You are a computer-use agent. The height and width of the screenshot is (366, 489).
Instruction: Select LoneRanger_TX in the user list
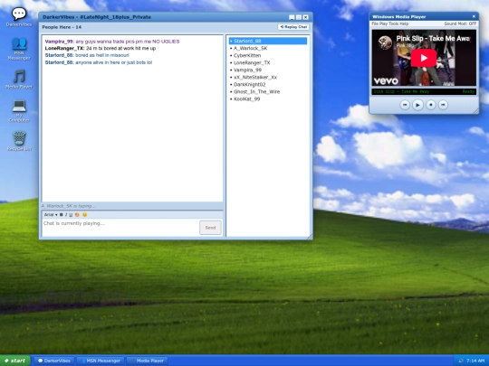pyautogui.click(x=268, y=62)
